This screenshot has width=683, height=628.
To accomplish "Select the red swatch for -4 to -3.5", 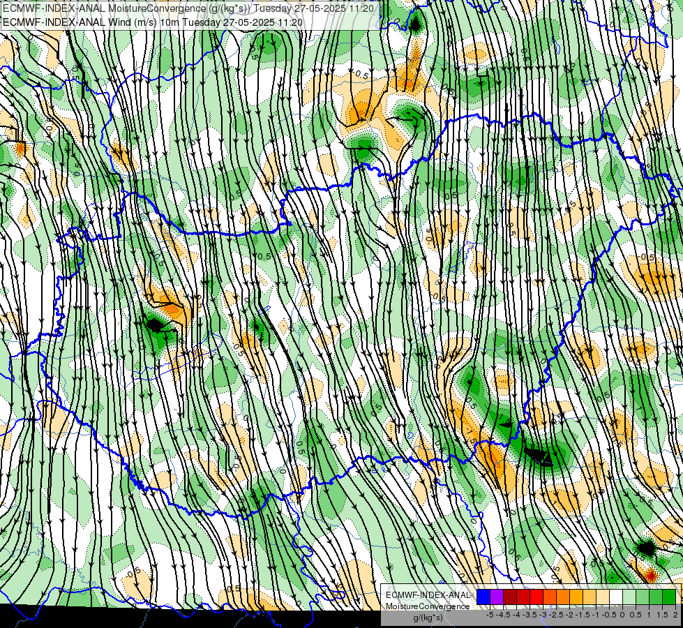I will tap(523, 597).
